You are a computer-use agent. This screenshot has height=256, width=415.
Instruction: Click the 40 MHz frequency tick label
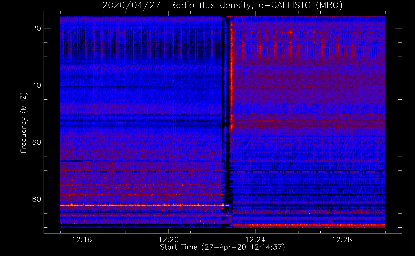[x=37, y=85]
